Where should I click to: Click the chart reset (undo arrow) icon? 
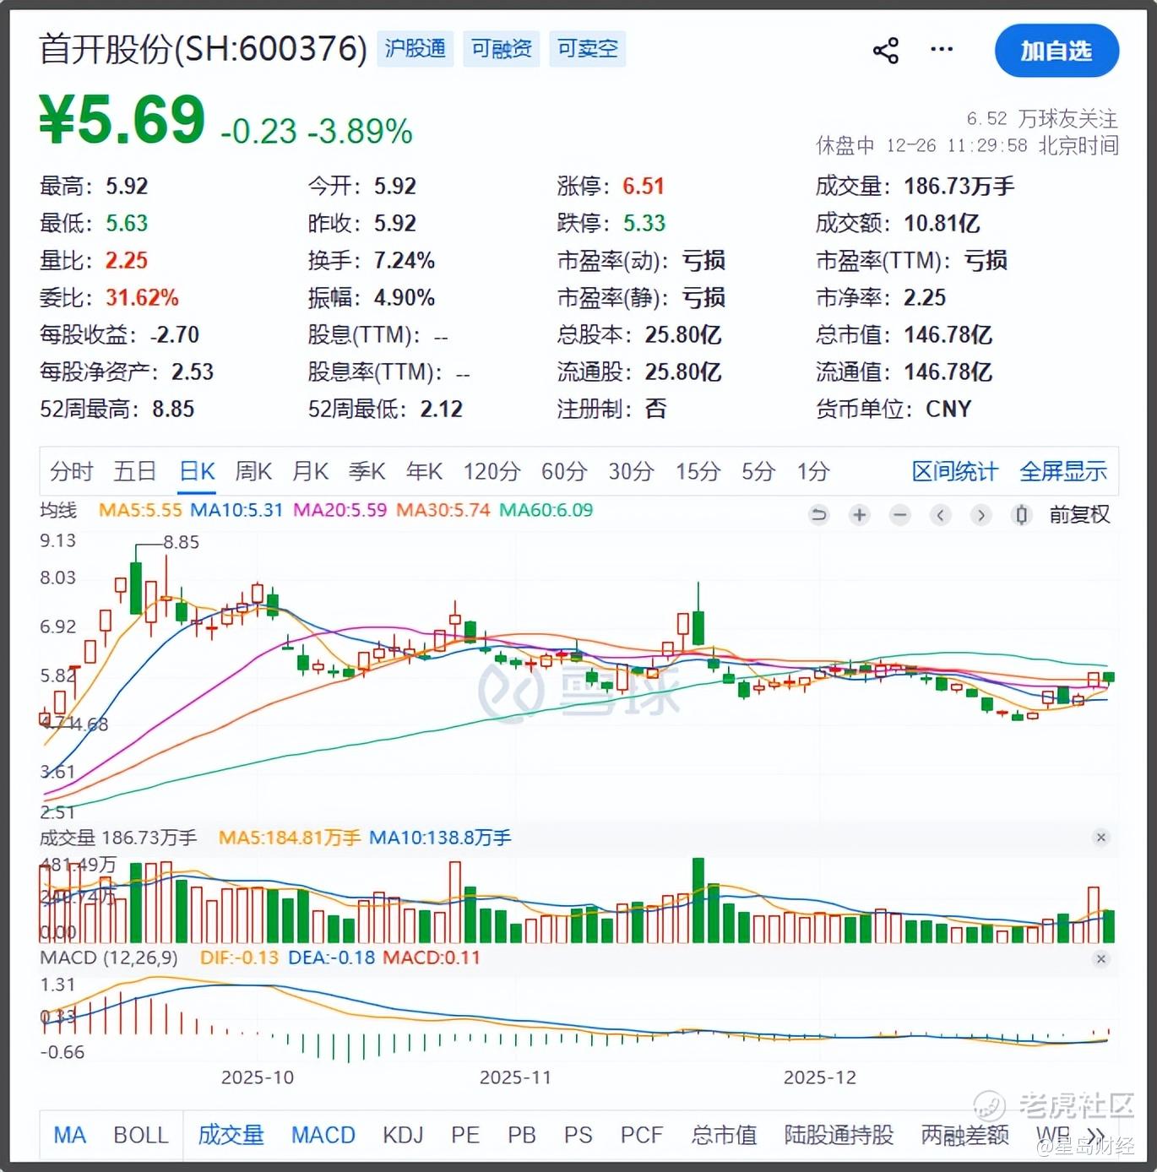(818, 514)
